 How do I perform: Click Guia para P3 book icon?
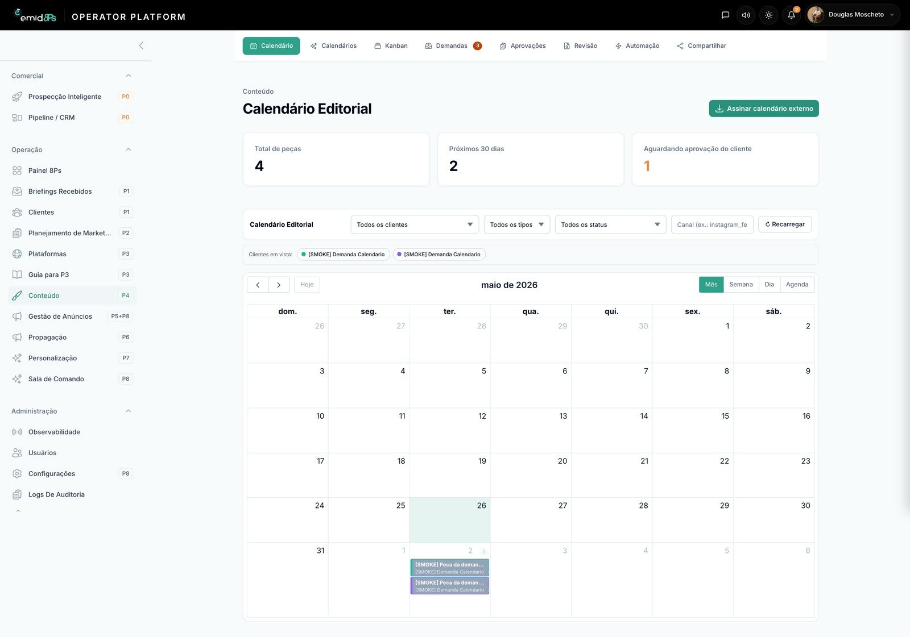point(17,274)
